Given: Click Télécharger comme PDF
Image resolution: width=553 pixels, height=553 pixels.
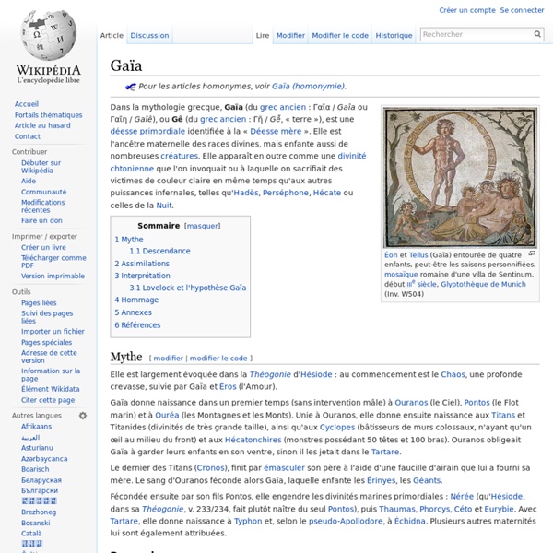Looking at the screenshot, I should pyautogui.click(x=53, y=262).
